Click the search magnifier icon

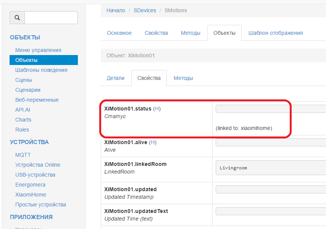coord(17,18)
